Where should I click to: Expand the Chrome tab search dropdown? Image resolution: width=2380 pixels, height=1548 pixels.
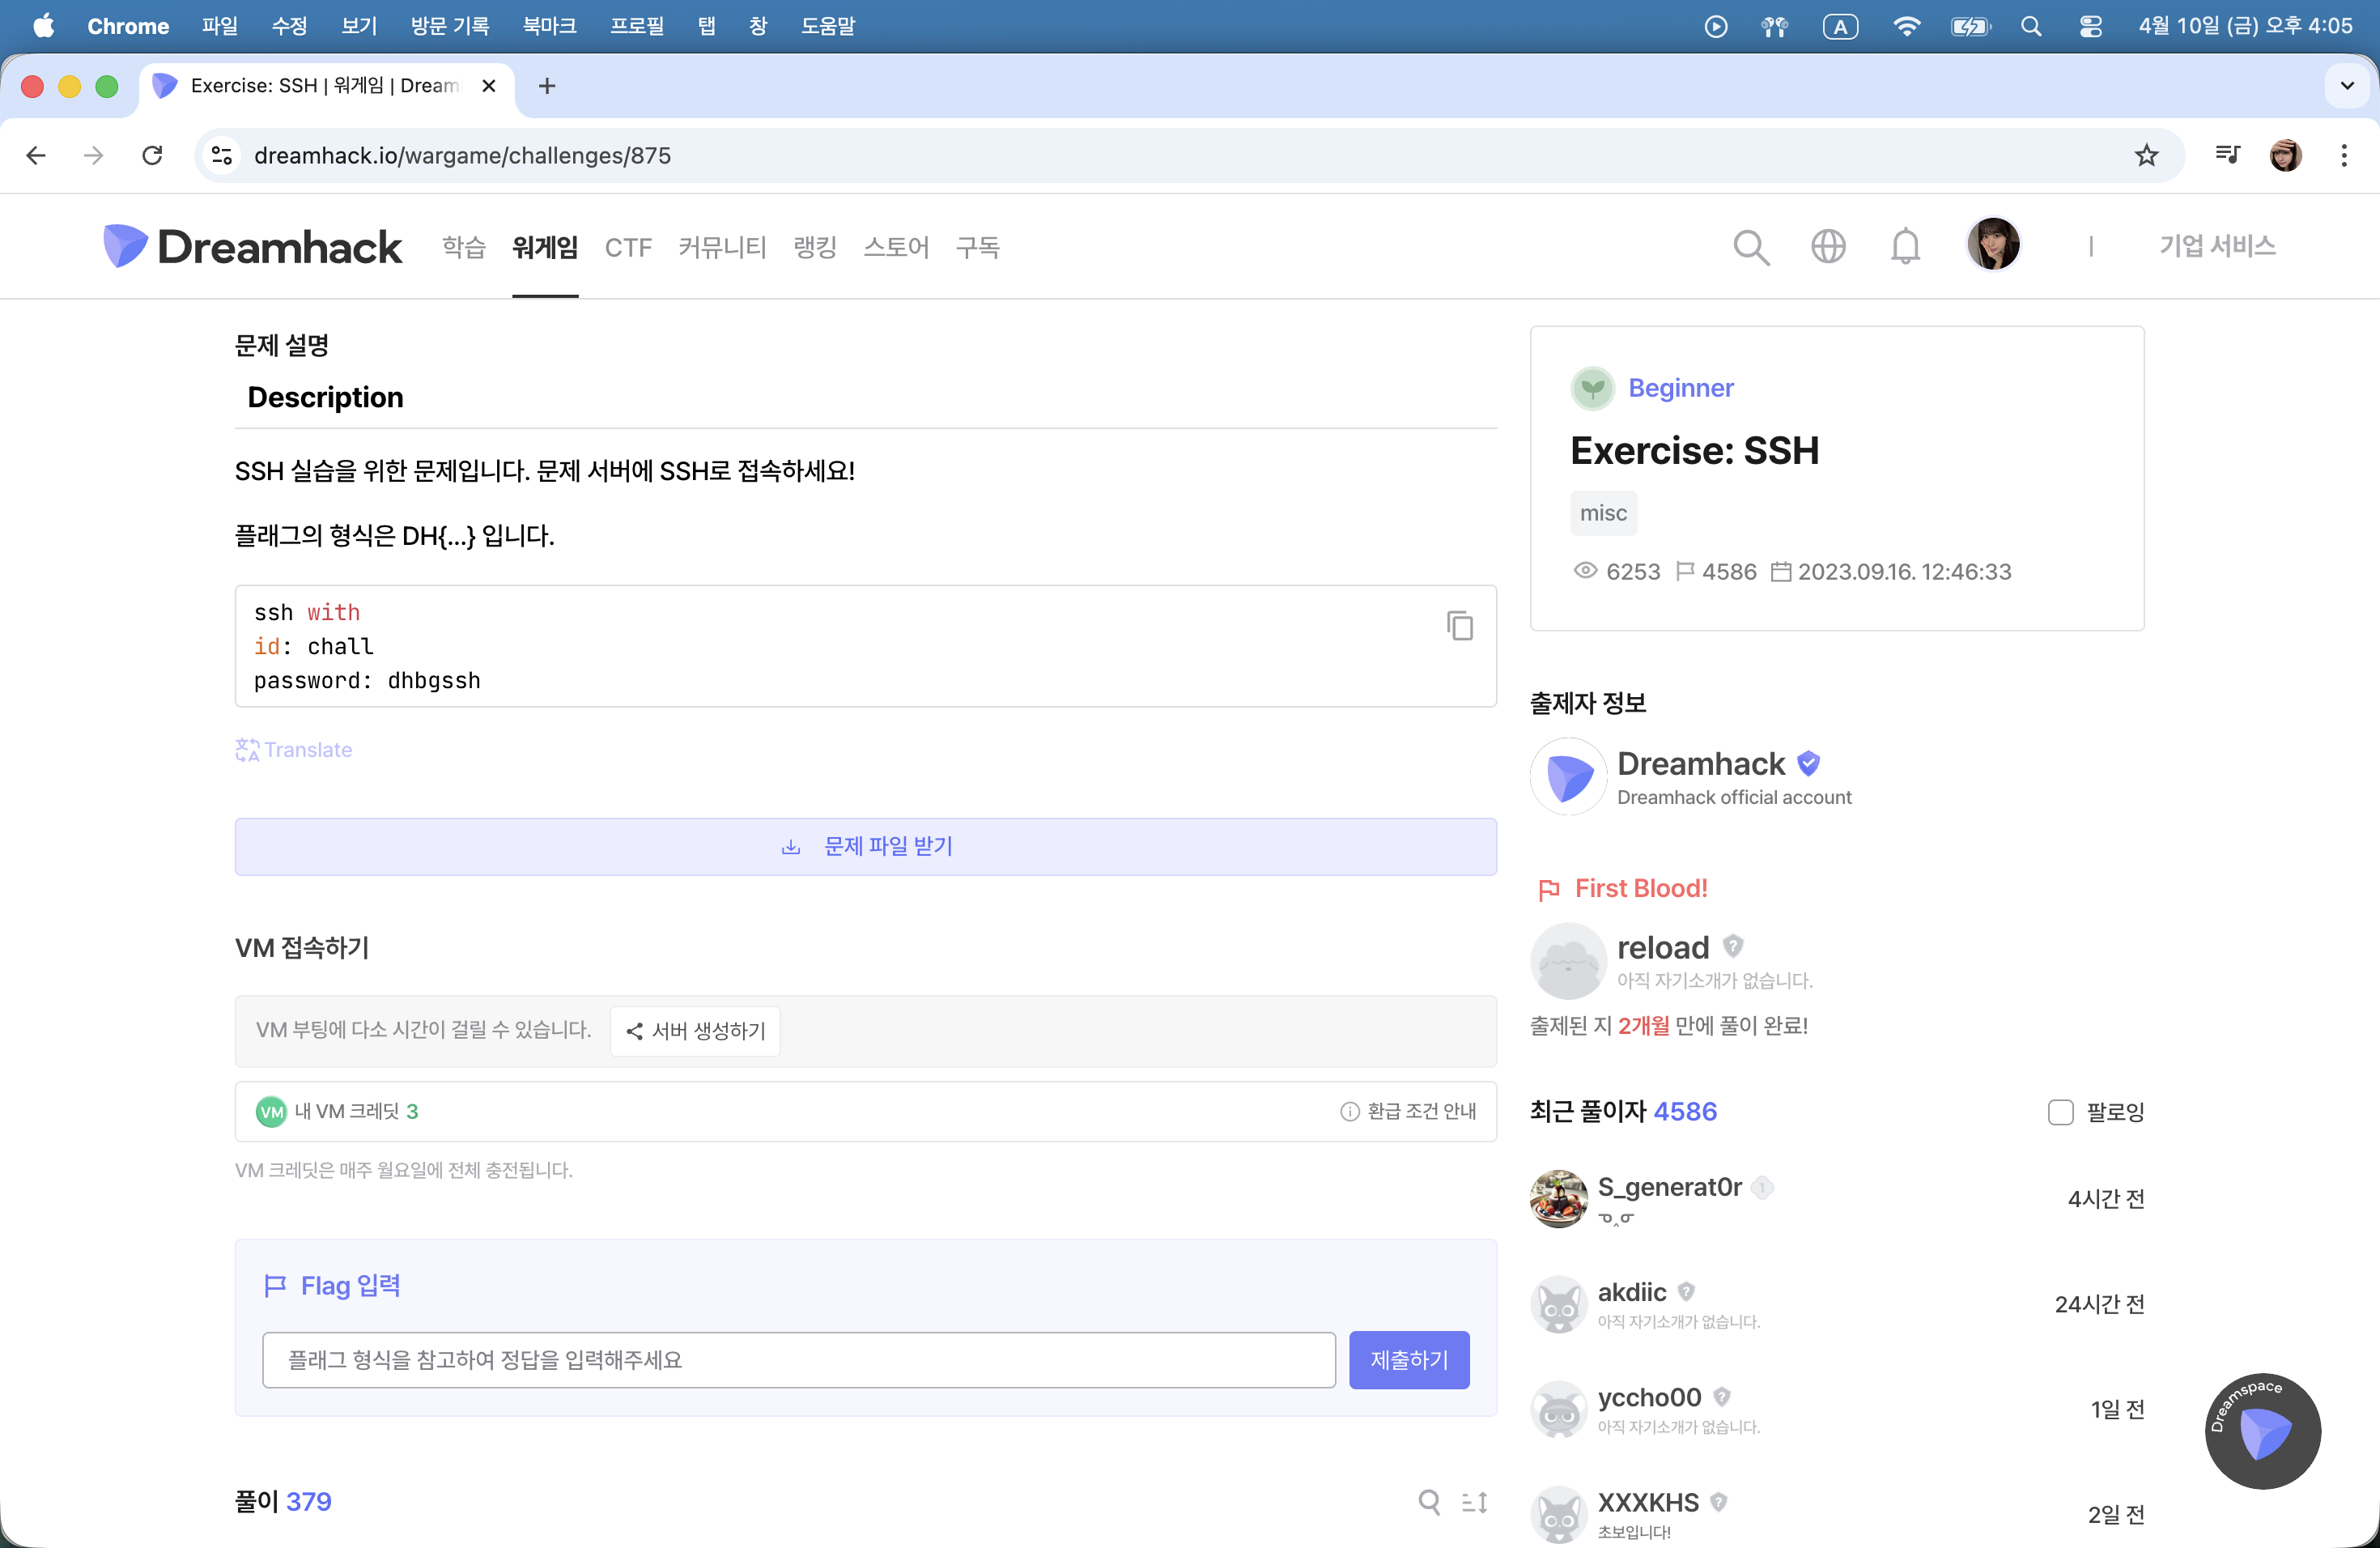[x=2347, y=86]
